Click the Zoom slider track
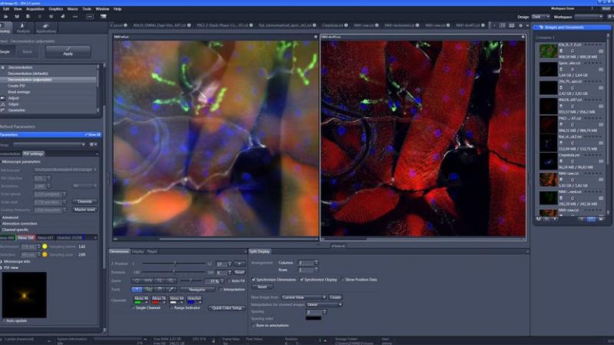The width and height of the screenshot is (614, 345). point(190,281)
